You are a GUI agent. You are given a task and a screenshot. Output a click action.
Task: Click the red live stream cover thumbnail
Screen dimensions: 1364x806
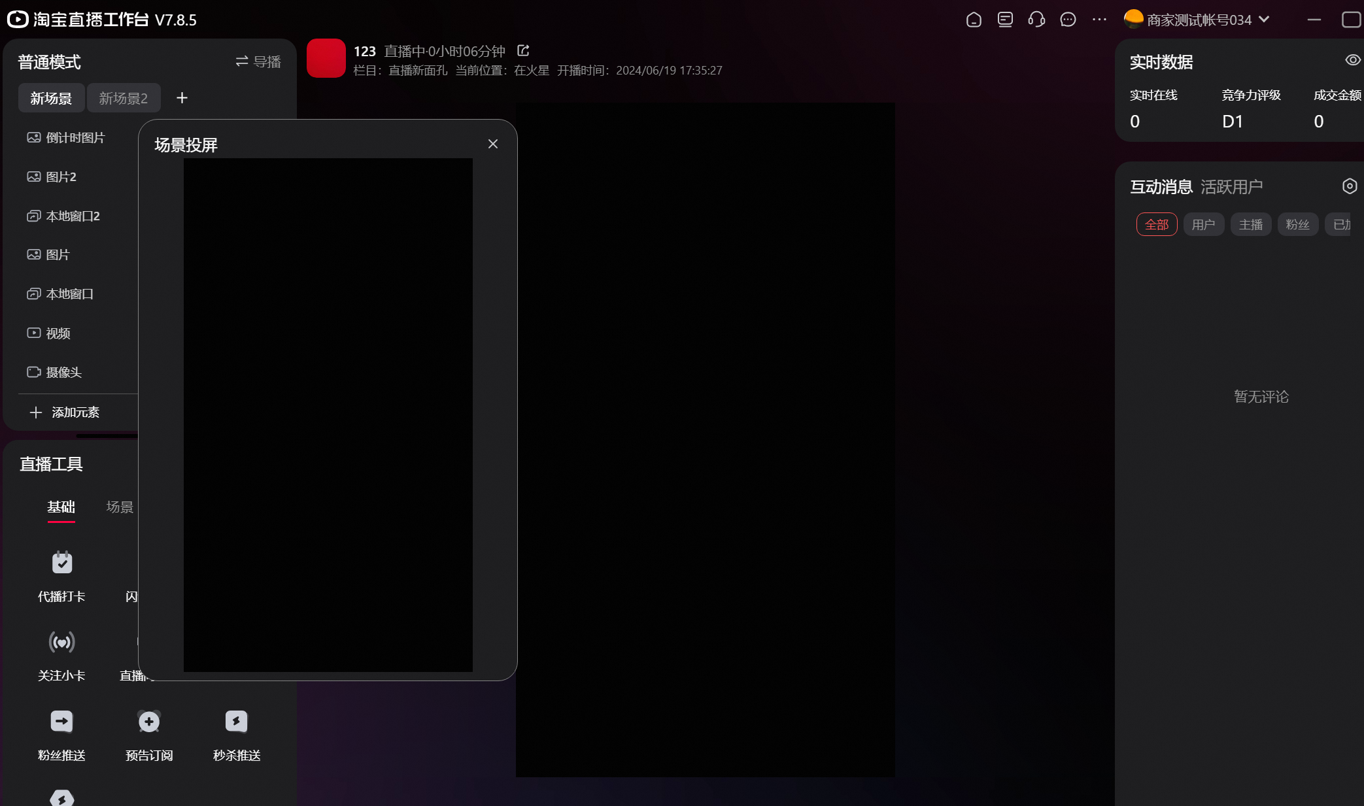326,58
